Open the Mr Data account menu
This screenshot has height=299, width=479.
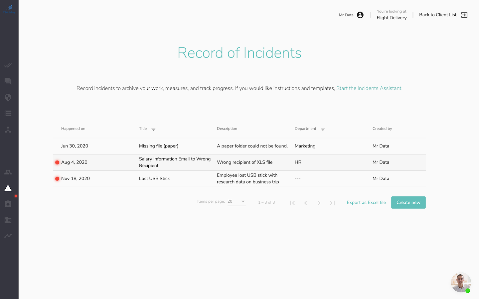[360, 15]
